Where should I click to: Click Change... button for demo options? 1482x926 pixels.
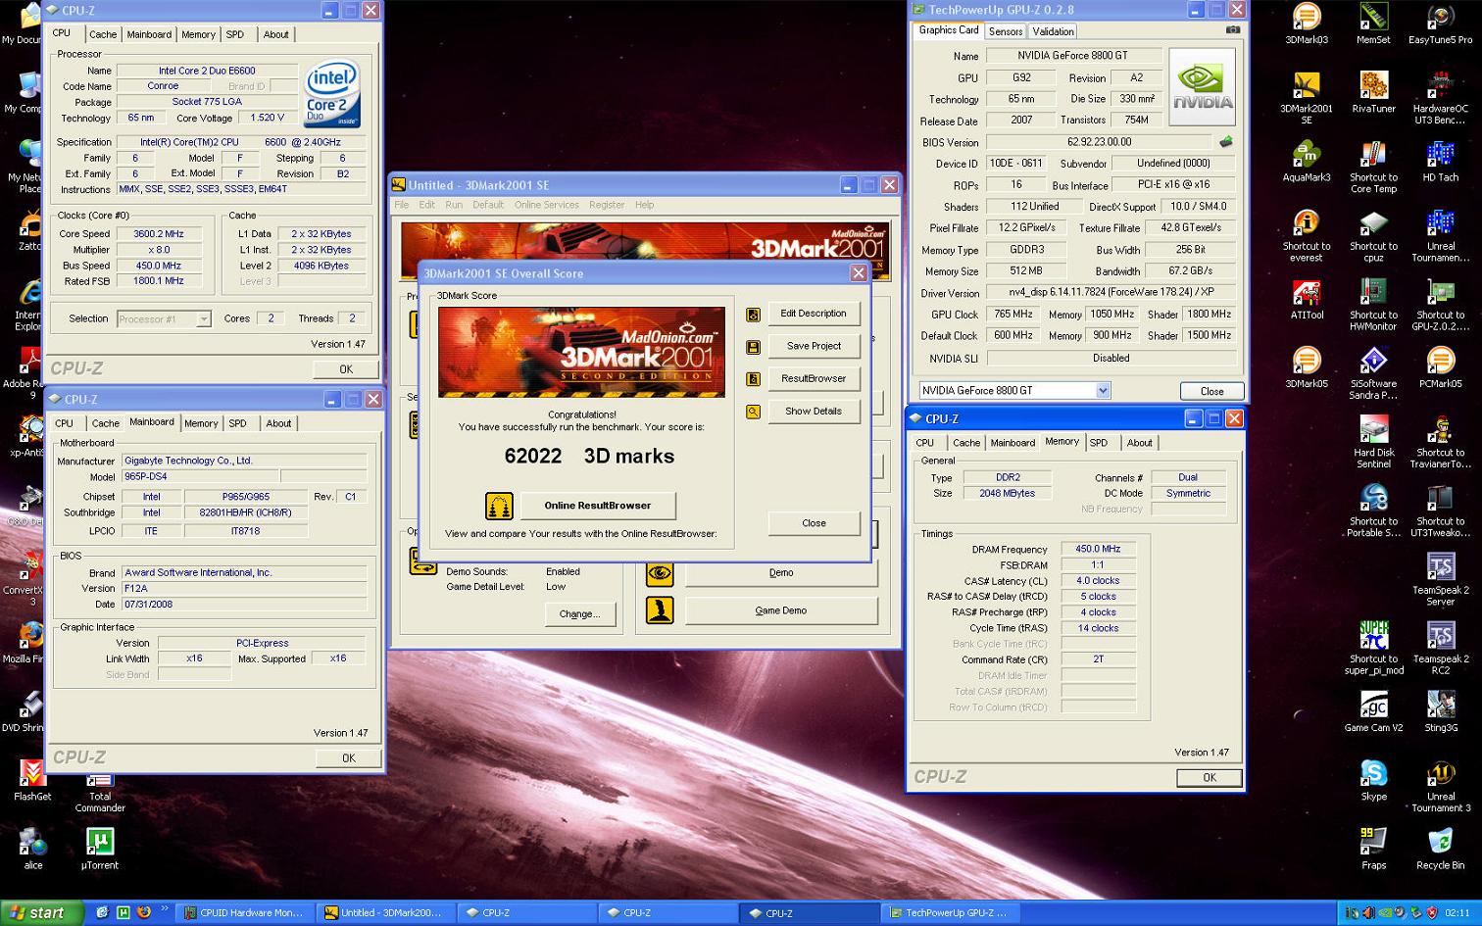(x=579, y=614)
